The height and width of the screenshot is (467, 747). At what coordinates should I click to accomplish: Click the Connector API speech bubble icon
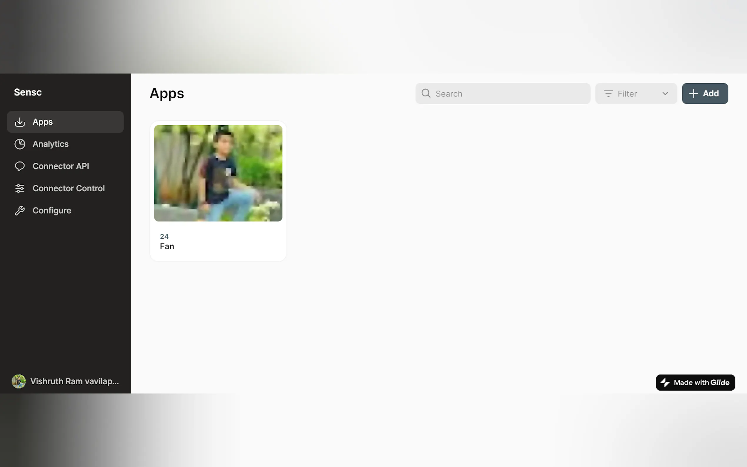[20, 166]
